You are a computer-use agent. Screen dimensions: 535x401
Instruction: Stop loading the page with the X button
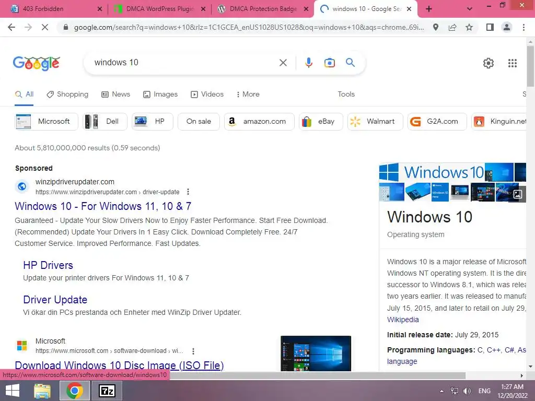point(45,27)
